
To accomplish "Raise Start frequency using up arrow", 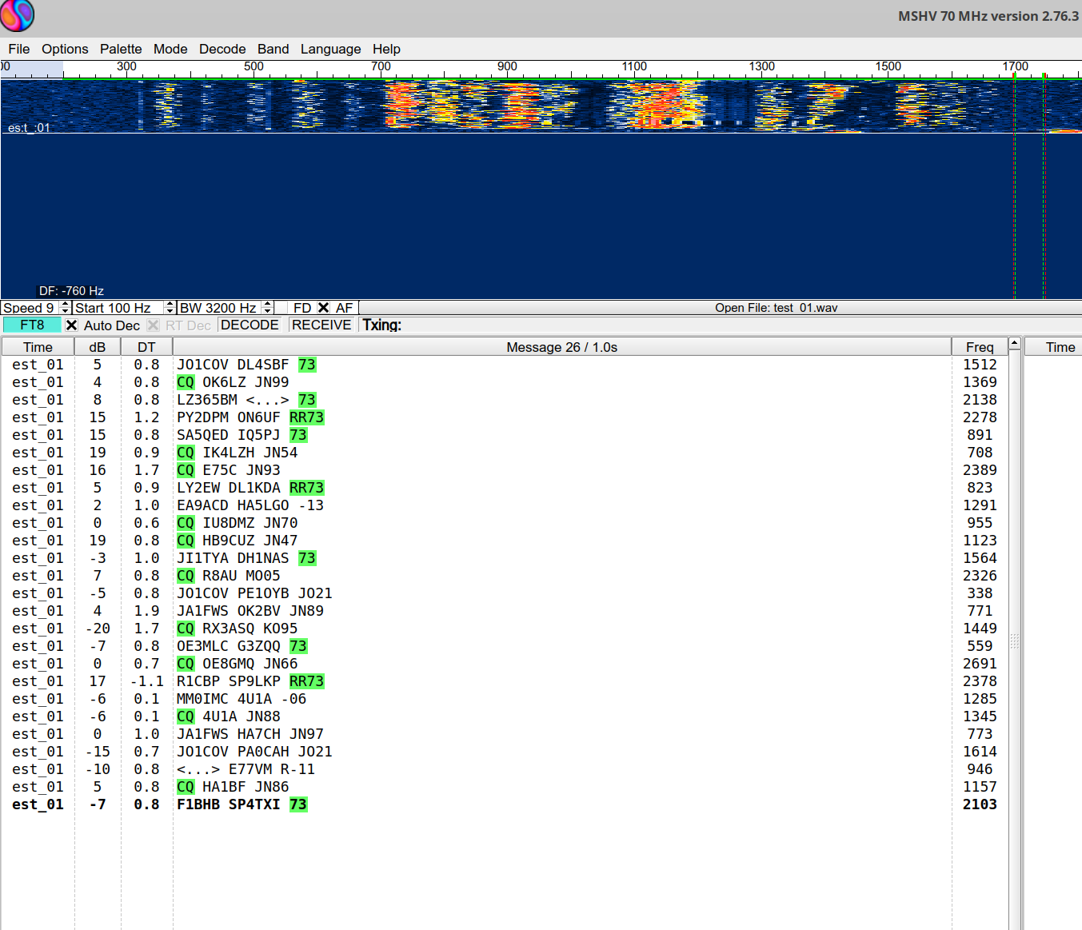I will (170, 304).
